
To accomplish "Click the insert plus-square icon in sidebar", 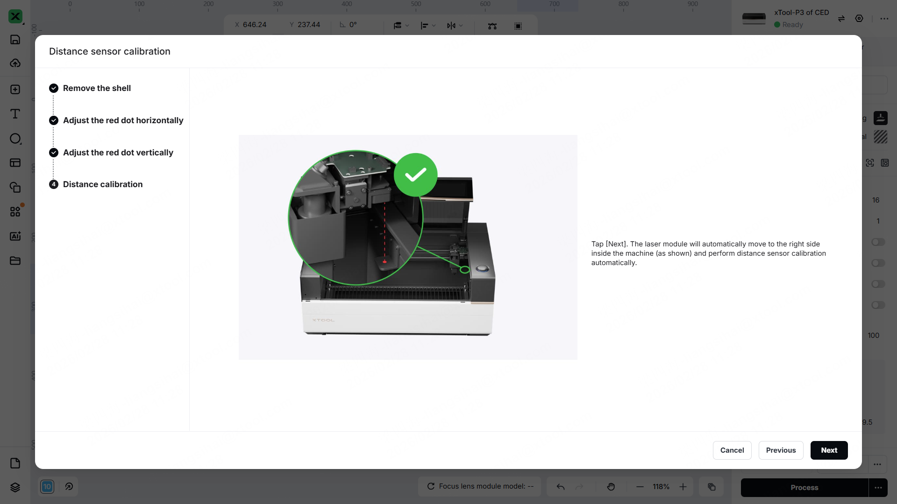I will point(15,90).
